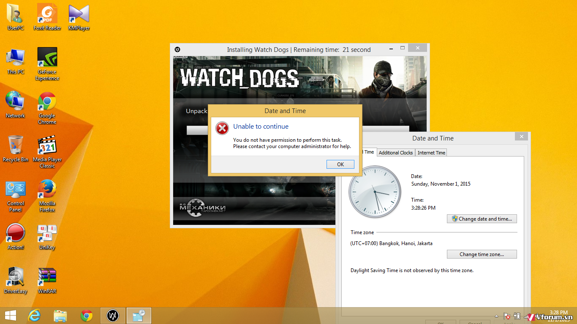Click the Change time zone button

coord(482,254)
